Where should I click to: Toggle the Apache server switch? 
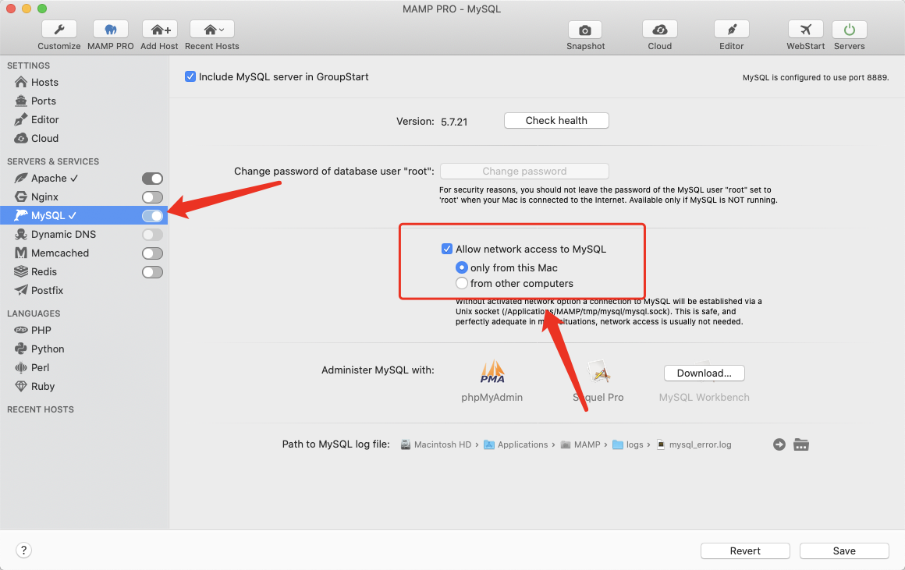(x=152, y=179)
